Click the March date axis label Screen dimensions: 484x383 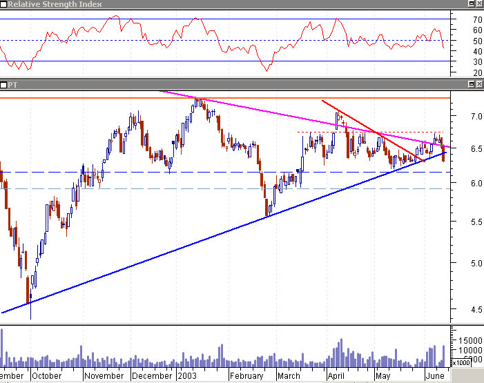[289, 376]
